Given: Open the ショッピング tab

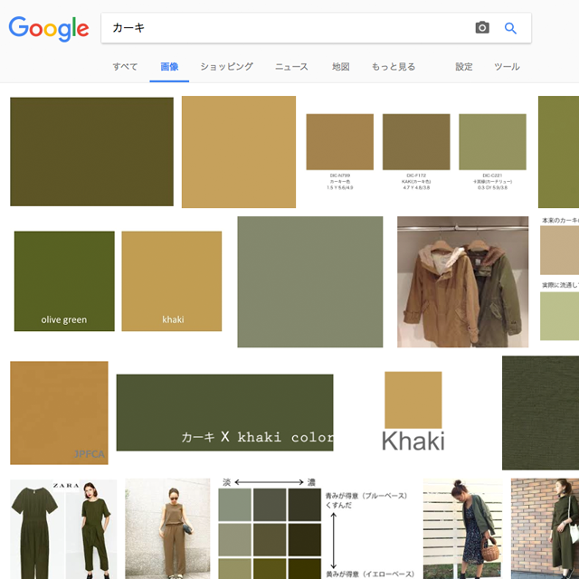Looking at the screenshot, I should click(x=226, y=67).
